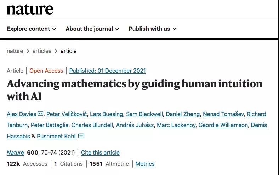Click the nature logo

tap(30, 9)
